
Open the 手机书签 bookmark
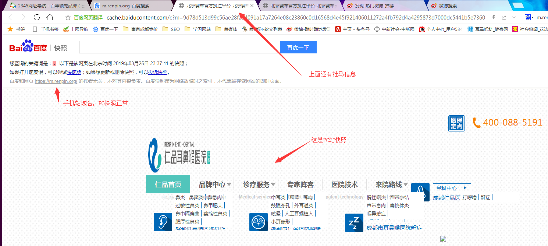(x=45, y=29)
